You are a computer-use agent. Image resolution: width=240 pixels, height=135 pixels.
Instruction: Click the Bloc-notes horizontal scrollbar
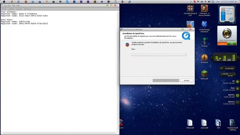[x=59, y=133]
